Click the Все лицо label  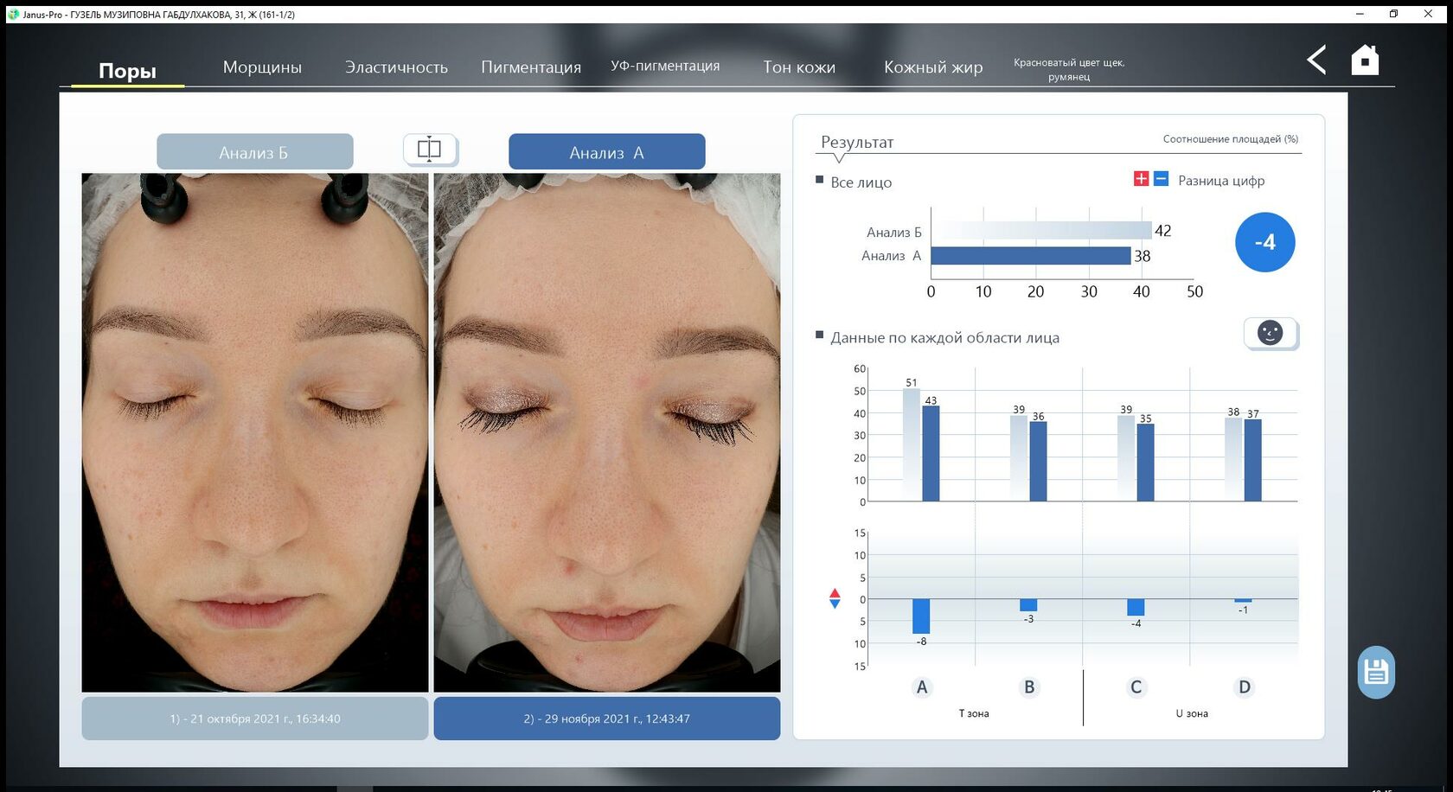point(861,182)
